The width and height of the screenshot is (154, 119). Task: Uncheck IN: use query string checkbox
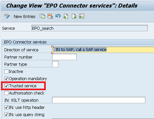(6, 115)
